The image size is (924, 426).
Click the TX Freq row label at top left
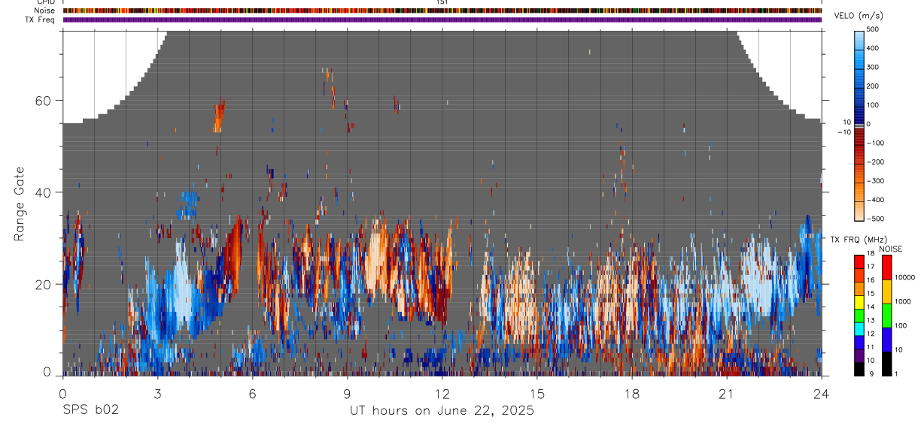click(x=41, y=20)
